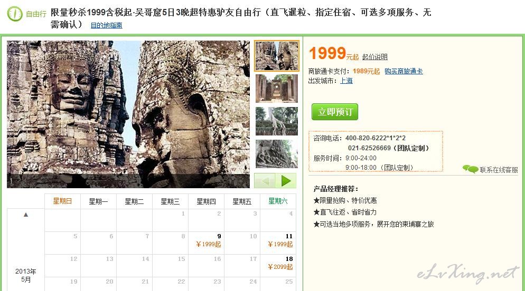Open the 起价说明 price explanation link
The image size is (525, 291).
point(374,57)
